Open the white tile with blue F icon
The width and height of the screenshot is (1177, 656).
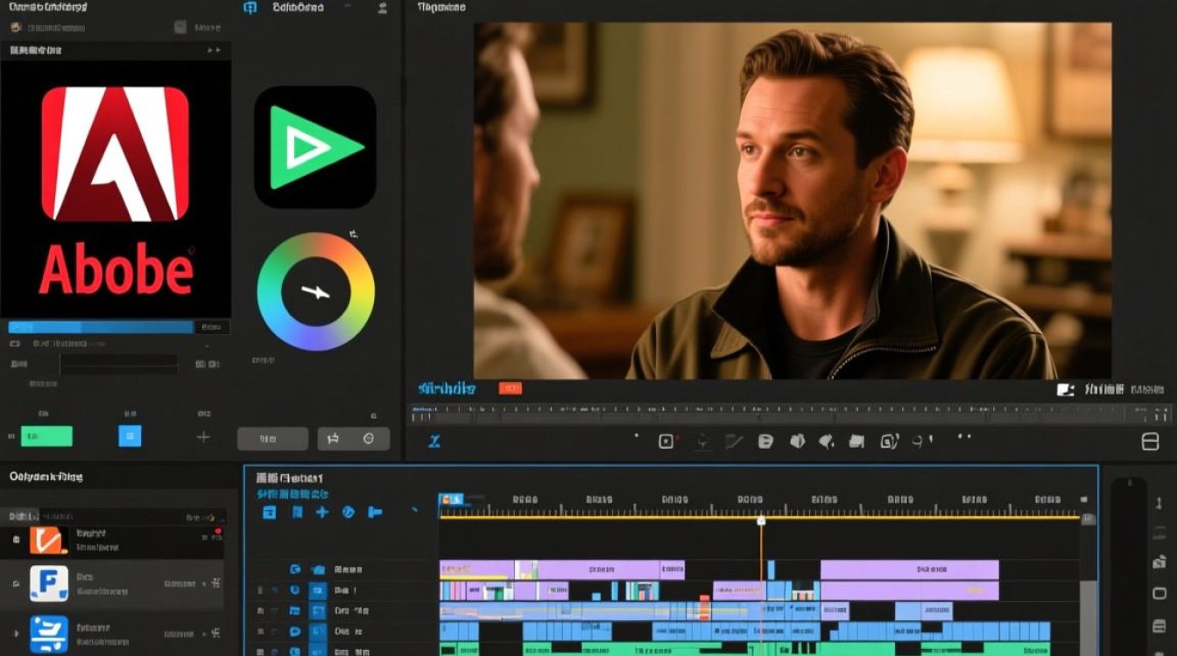tap(49, 583)
